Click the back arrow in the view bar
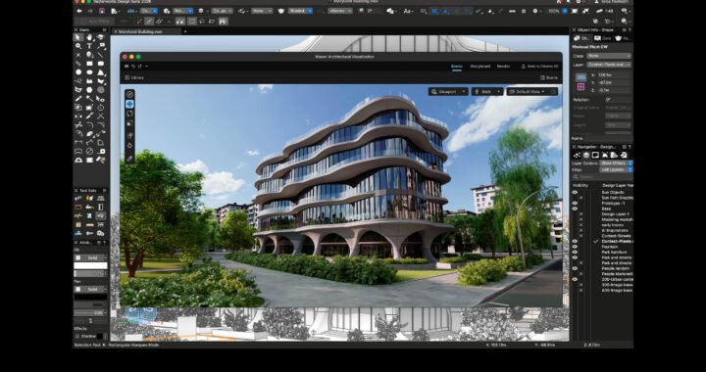Screen dimensions: 706x372 pos(79,11)
